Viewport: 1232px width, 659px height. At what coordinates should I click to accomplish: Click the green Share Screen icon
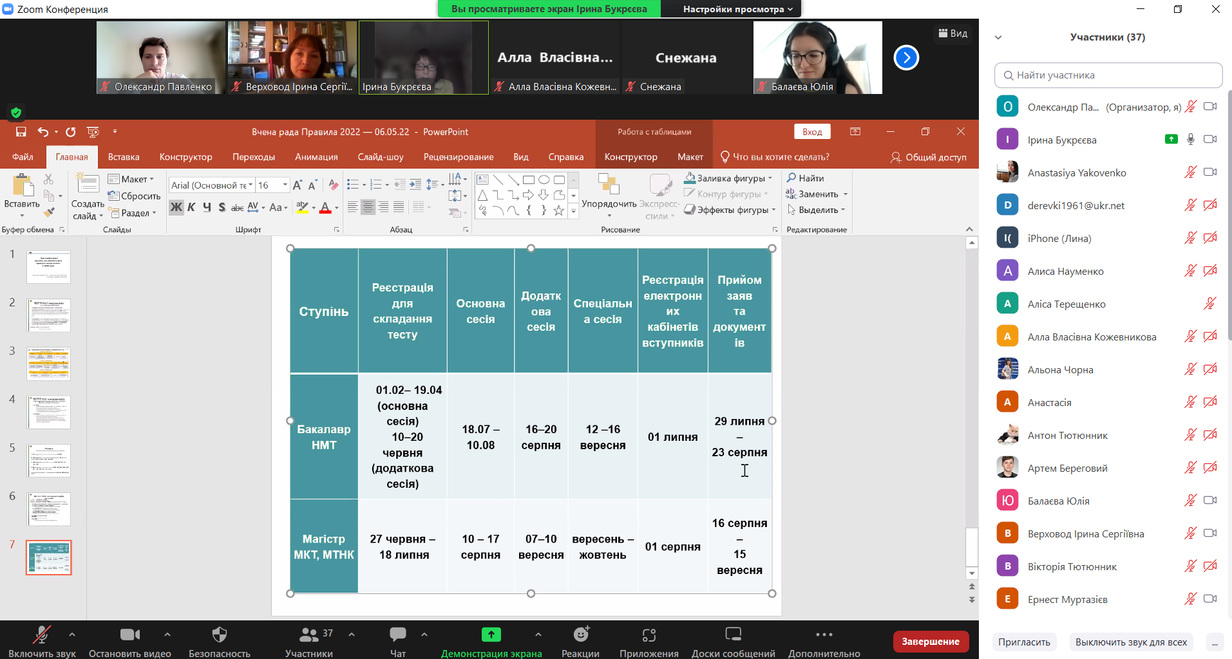(491, 635)
